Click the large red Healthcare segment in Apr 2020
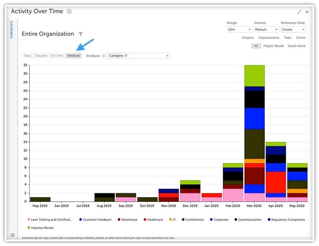The width and height of the screenshot is (319, 246). [276, 182]
